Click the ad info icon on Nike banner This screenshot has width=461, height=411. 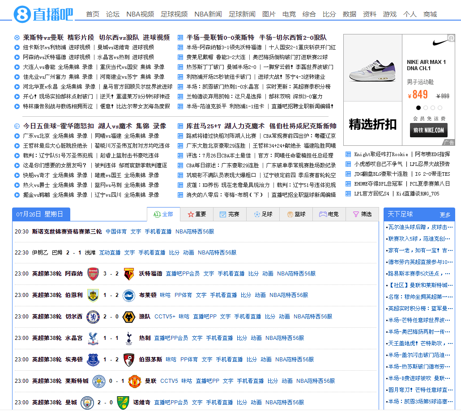point(452,38)
